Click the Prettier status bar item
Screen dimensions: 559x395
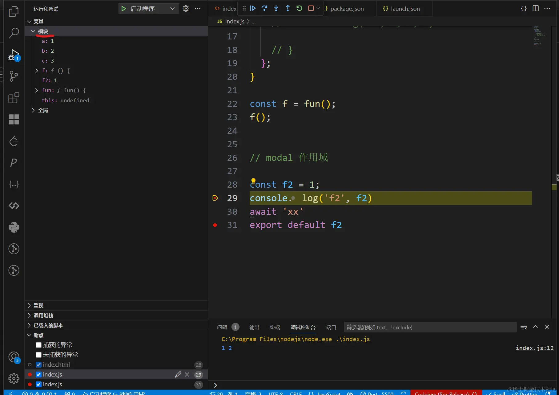tap(525, 393)
